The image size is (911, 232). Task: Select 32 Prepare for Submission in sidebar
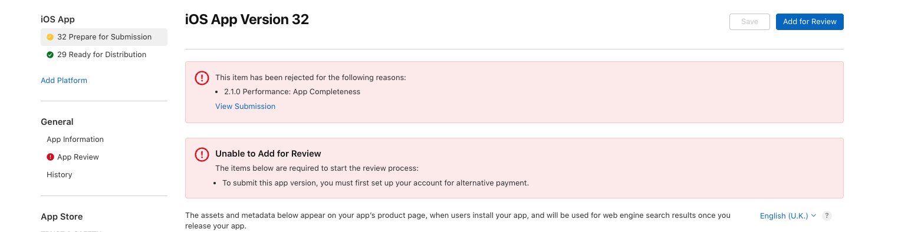click(104, 37)
